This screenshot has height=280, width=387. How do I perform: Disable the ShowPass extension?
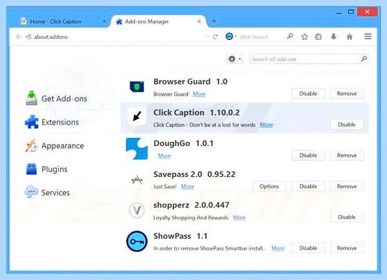point(308,248)
